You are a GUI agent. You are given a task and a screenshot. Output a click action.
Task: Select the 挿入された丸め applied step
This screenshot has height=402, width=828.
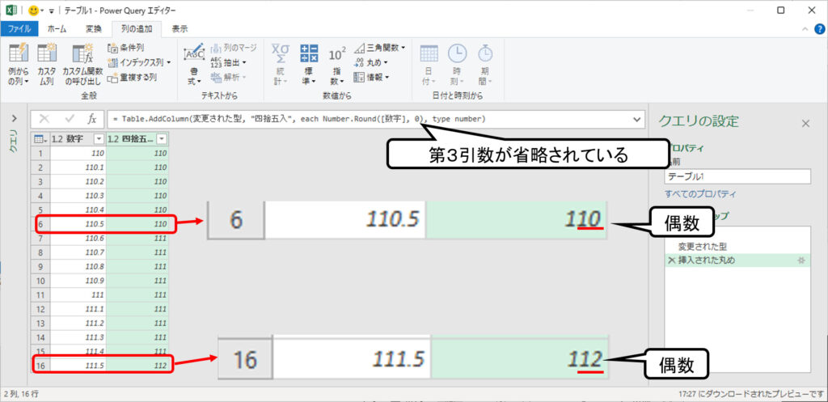click(737, 260)
